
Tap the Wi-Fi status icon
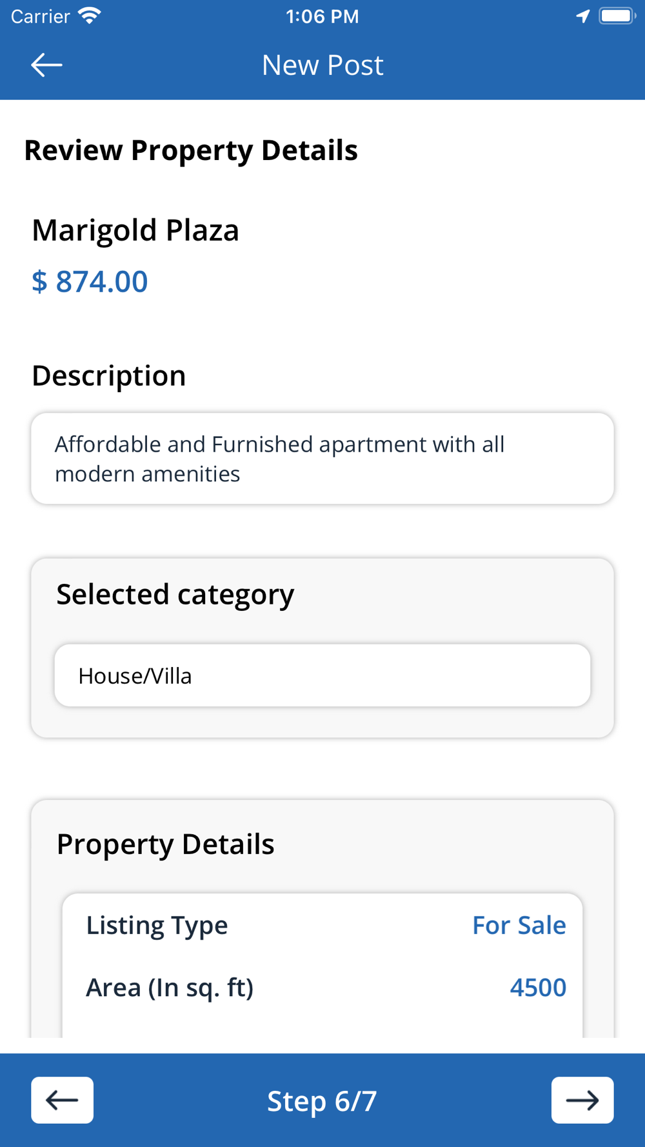click(89, 16)
